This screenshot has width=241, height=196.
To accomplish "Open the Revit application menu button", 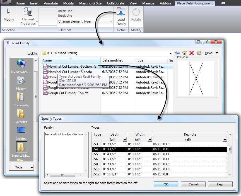I will coord(6,2).
